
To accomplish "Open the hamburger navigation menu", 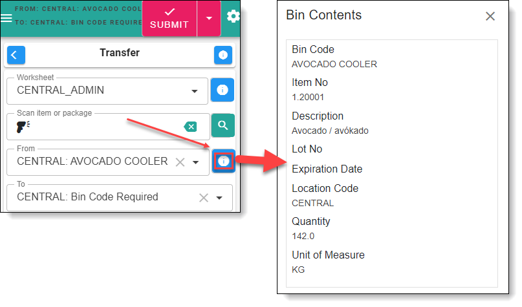I will [6, 18].
